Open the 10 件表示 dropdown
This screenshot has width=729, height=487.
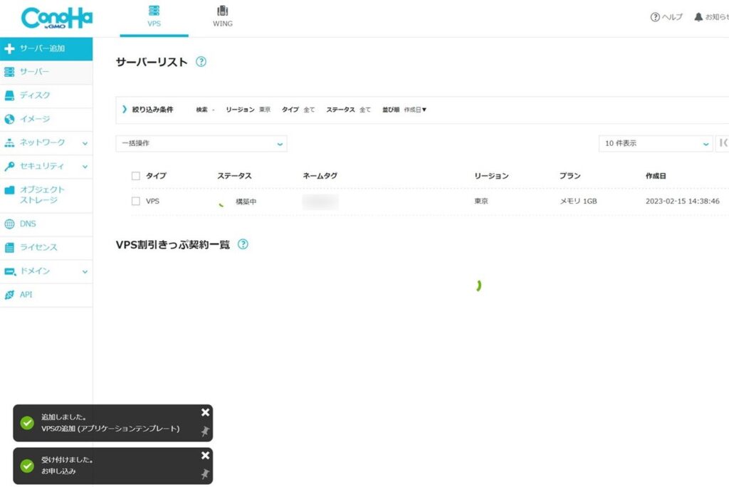(656, 143)
